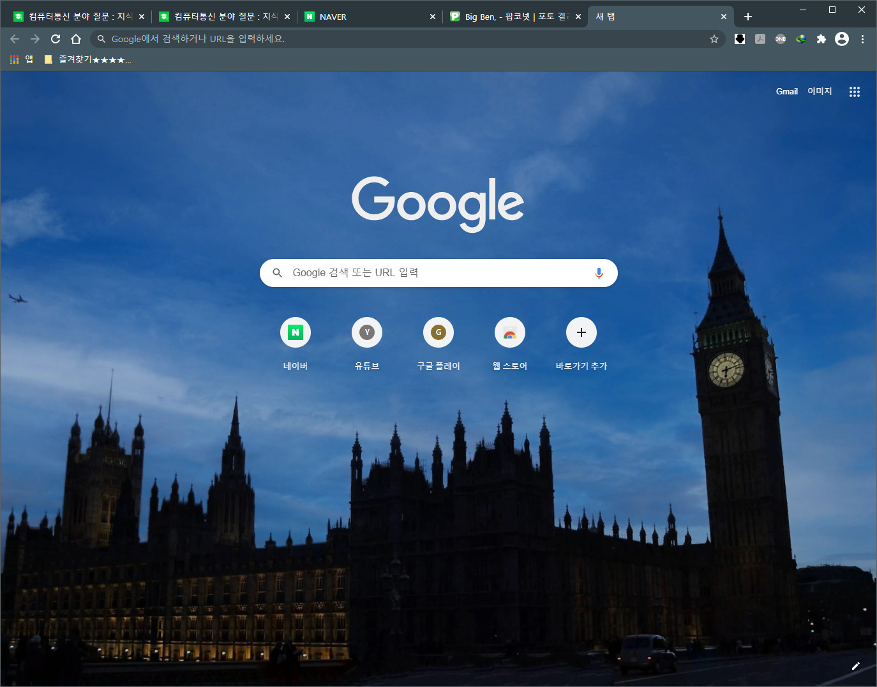
Task: Open the ONE extension icon
Action: click(x=781, y=39)
